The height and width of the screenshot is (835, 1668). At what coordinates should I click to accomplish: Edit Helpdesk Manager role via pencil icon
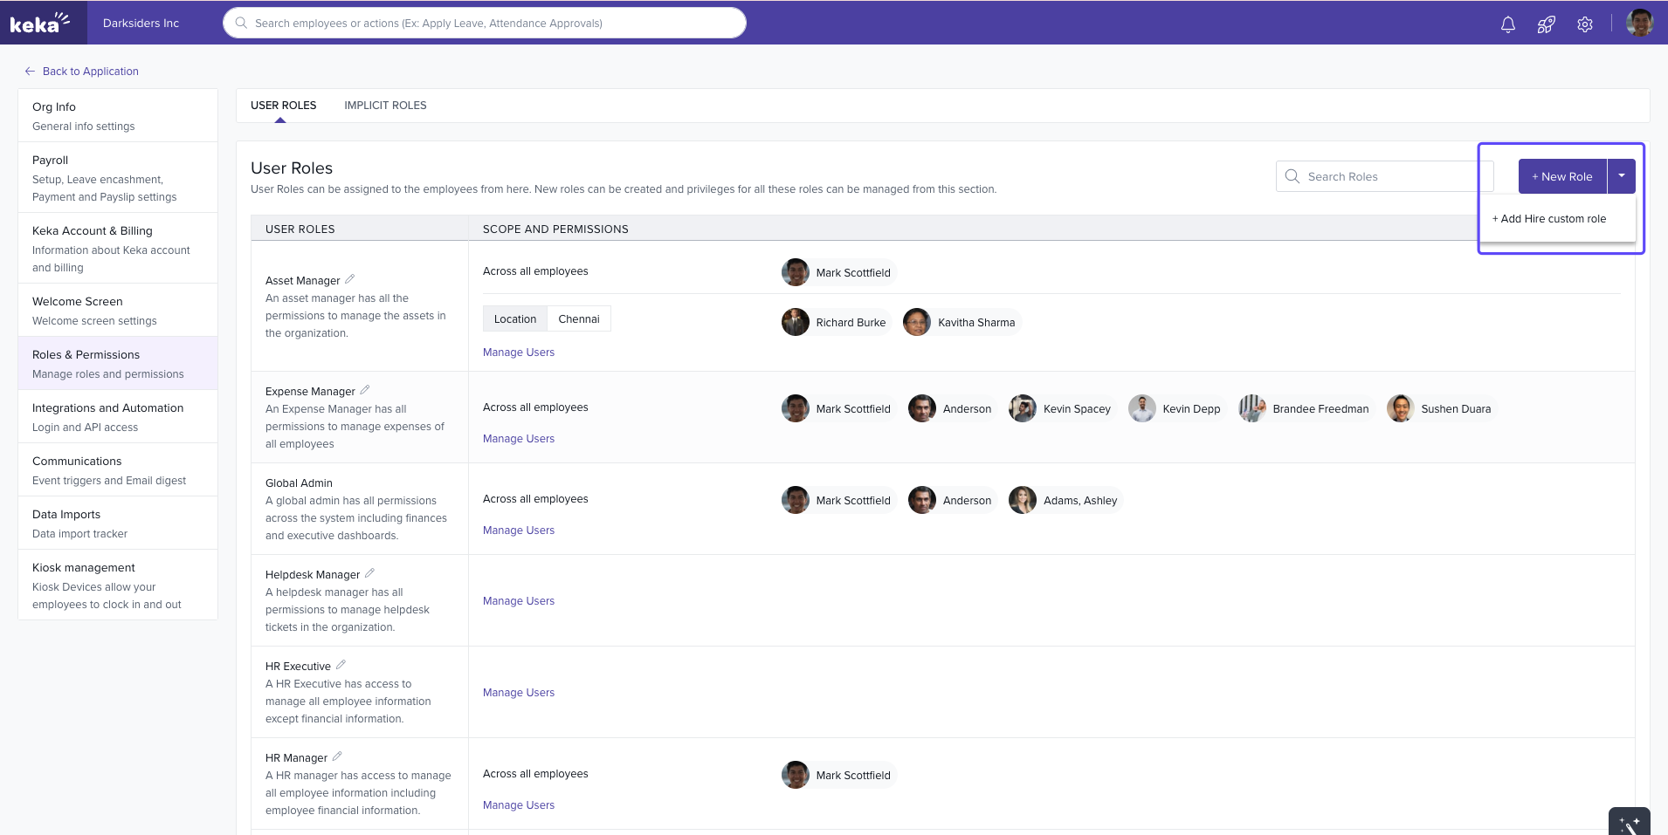(x=369, y=573)
